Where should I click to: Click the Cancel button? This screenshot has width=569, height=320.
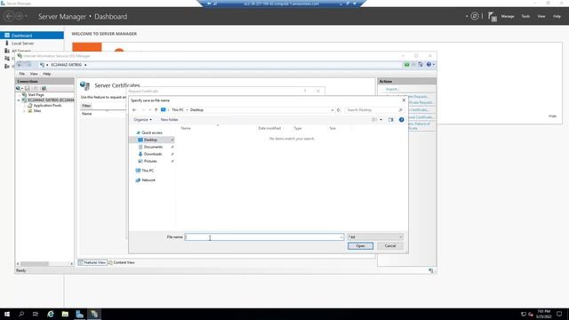pos(390,246)
